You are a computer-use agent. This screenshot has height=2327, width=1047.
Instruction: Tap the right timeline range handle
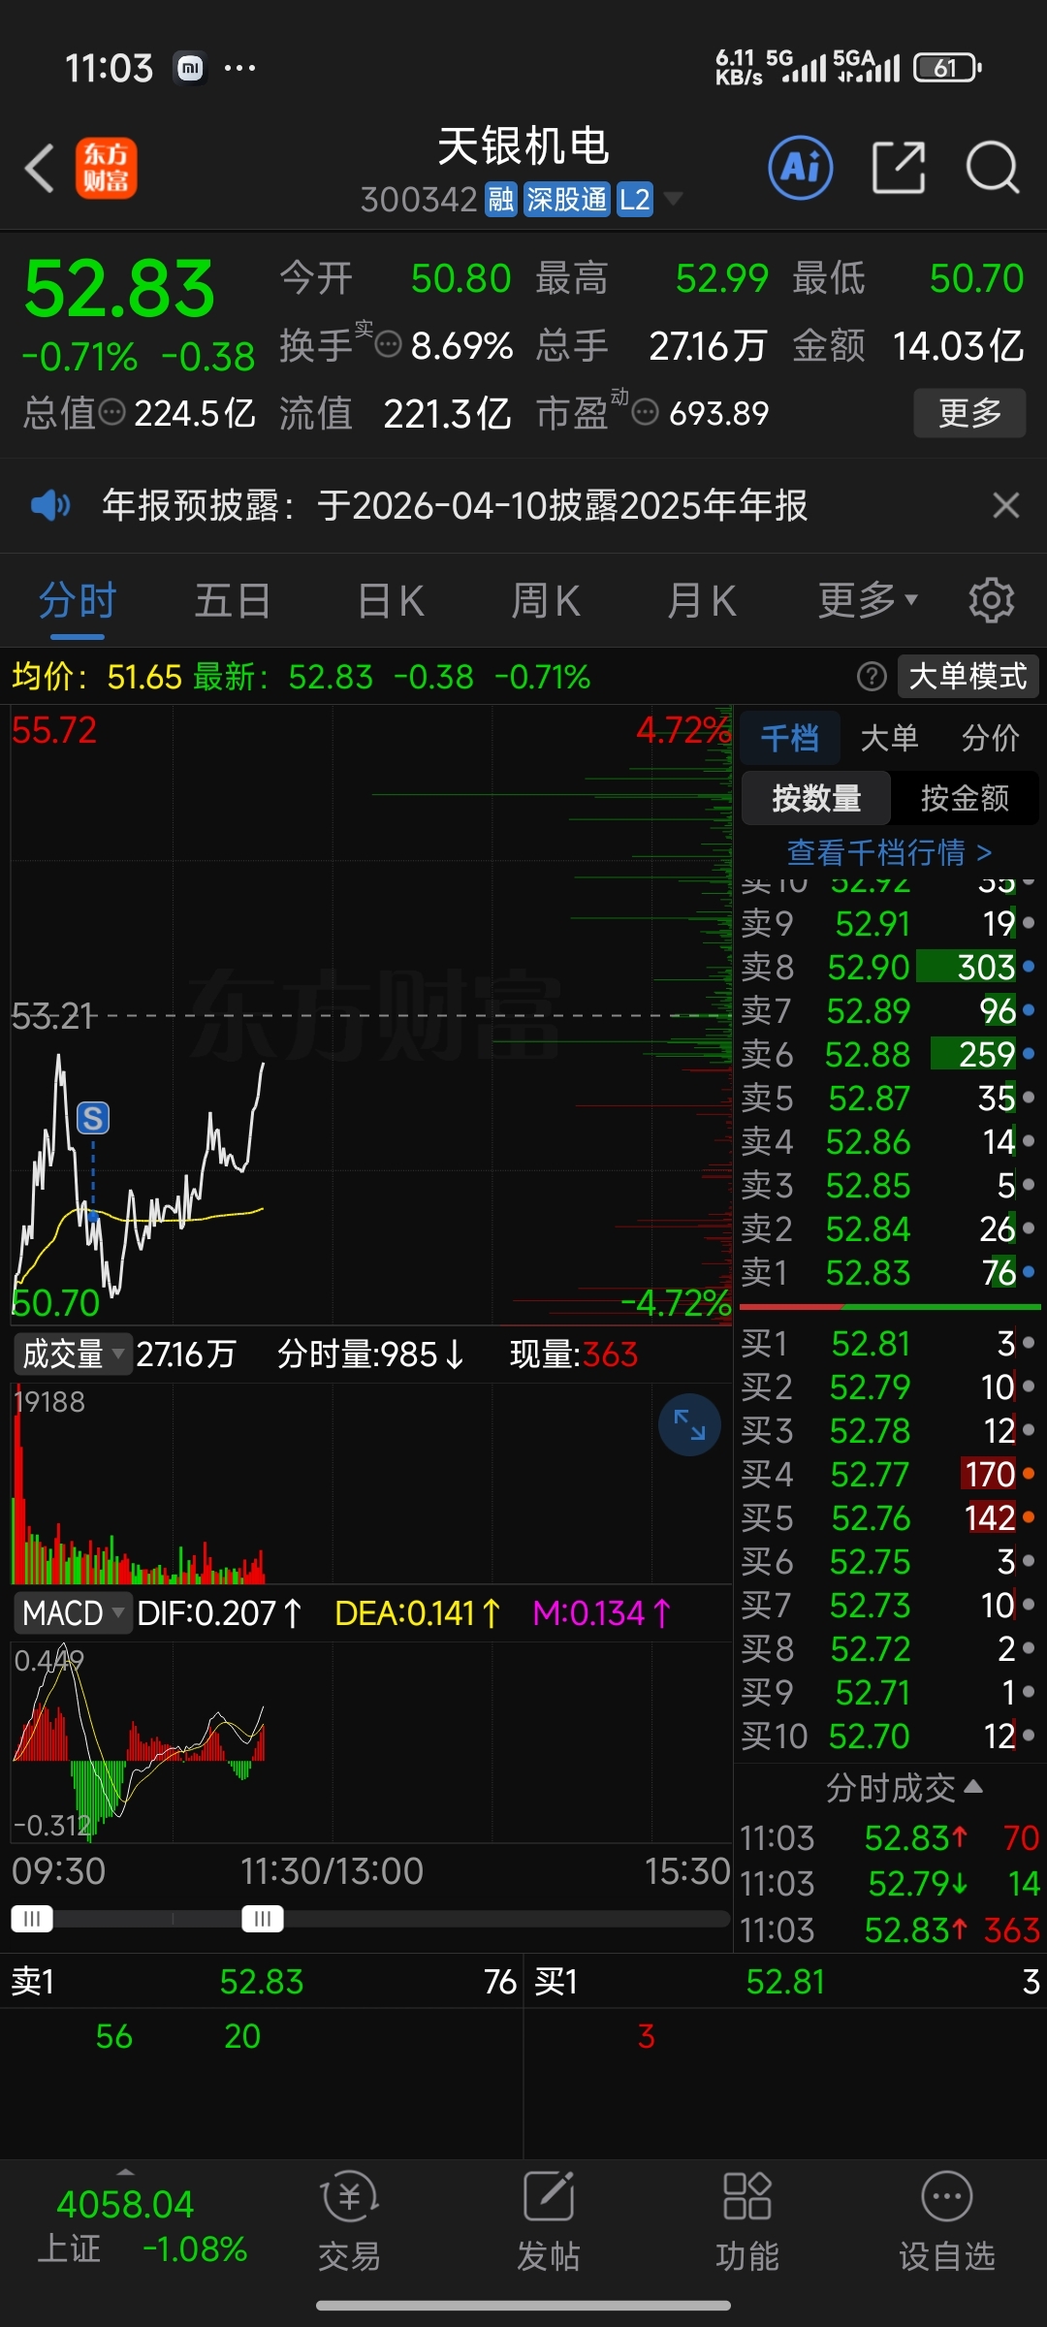pyautogui.click(x=263, y=1918)
